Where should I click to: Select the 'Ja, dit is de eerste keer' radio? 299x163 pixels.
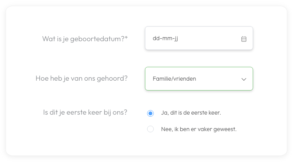pos(150,113)
